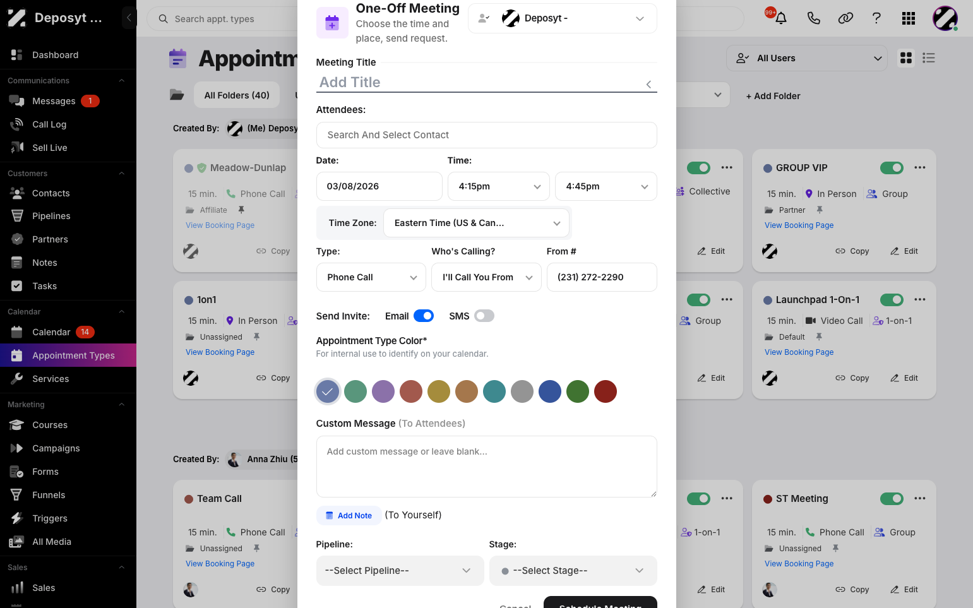
Task: Open the 4:15pm start time dropdown
Action: [499, 186]
